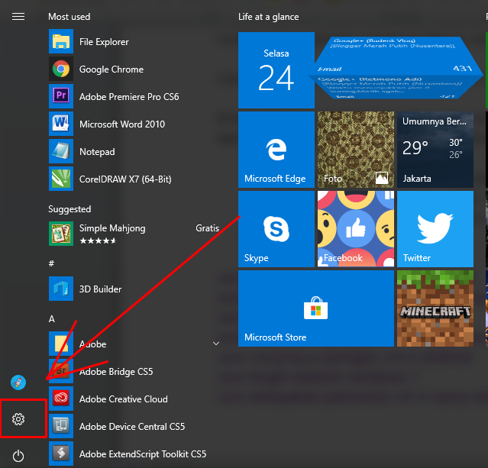Click the Most used heading
The image size is (488, 468).
(69, 17)
